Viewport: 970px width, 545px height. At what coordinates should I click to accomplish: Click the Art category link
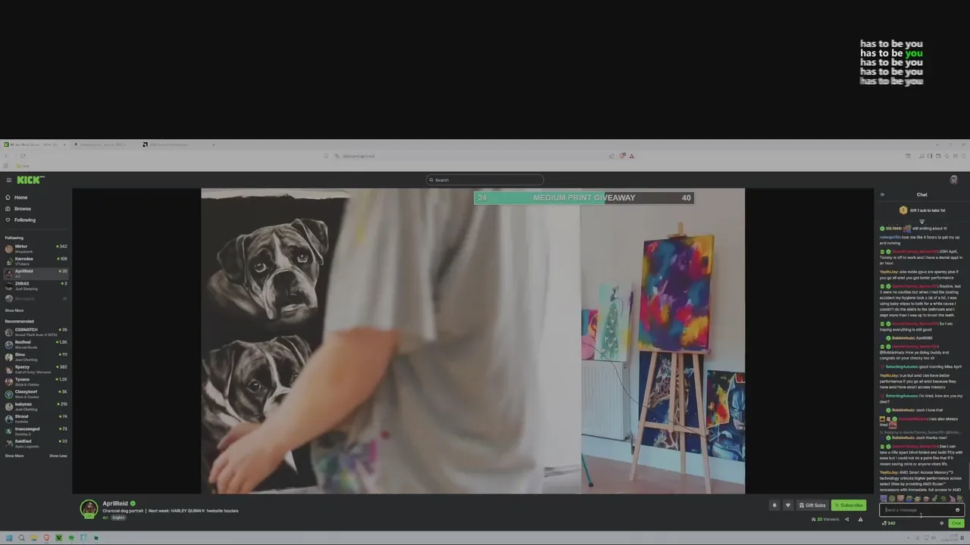[105, 517]
